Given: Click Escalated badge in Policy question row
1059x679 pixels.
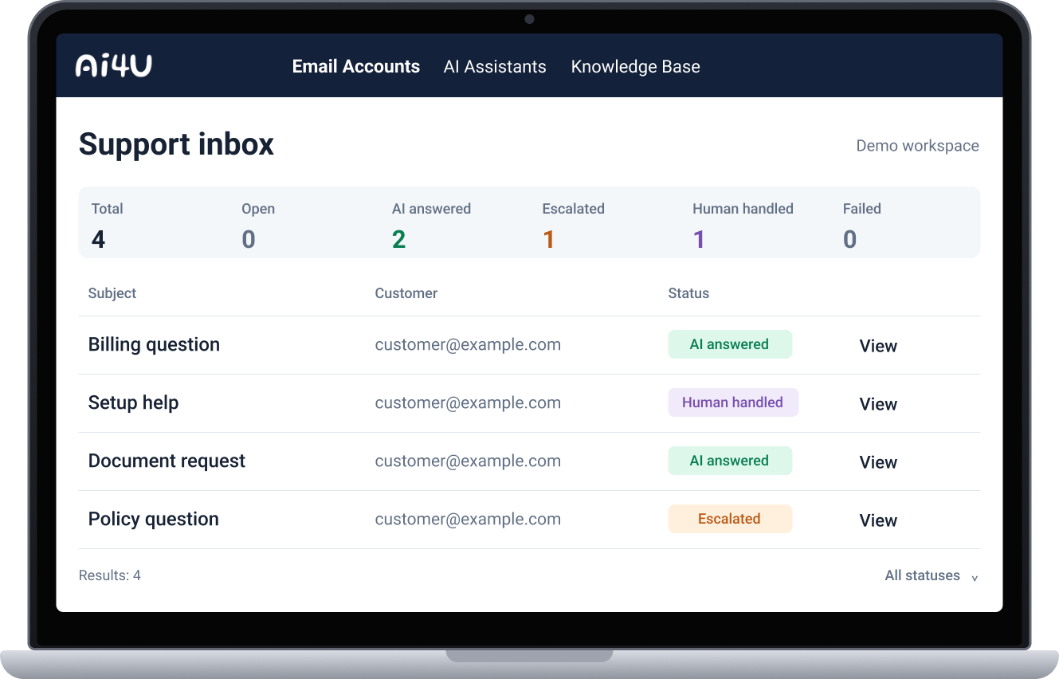Looking at the screenshot, I should tap(730, 519).
